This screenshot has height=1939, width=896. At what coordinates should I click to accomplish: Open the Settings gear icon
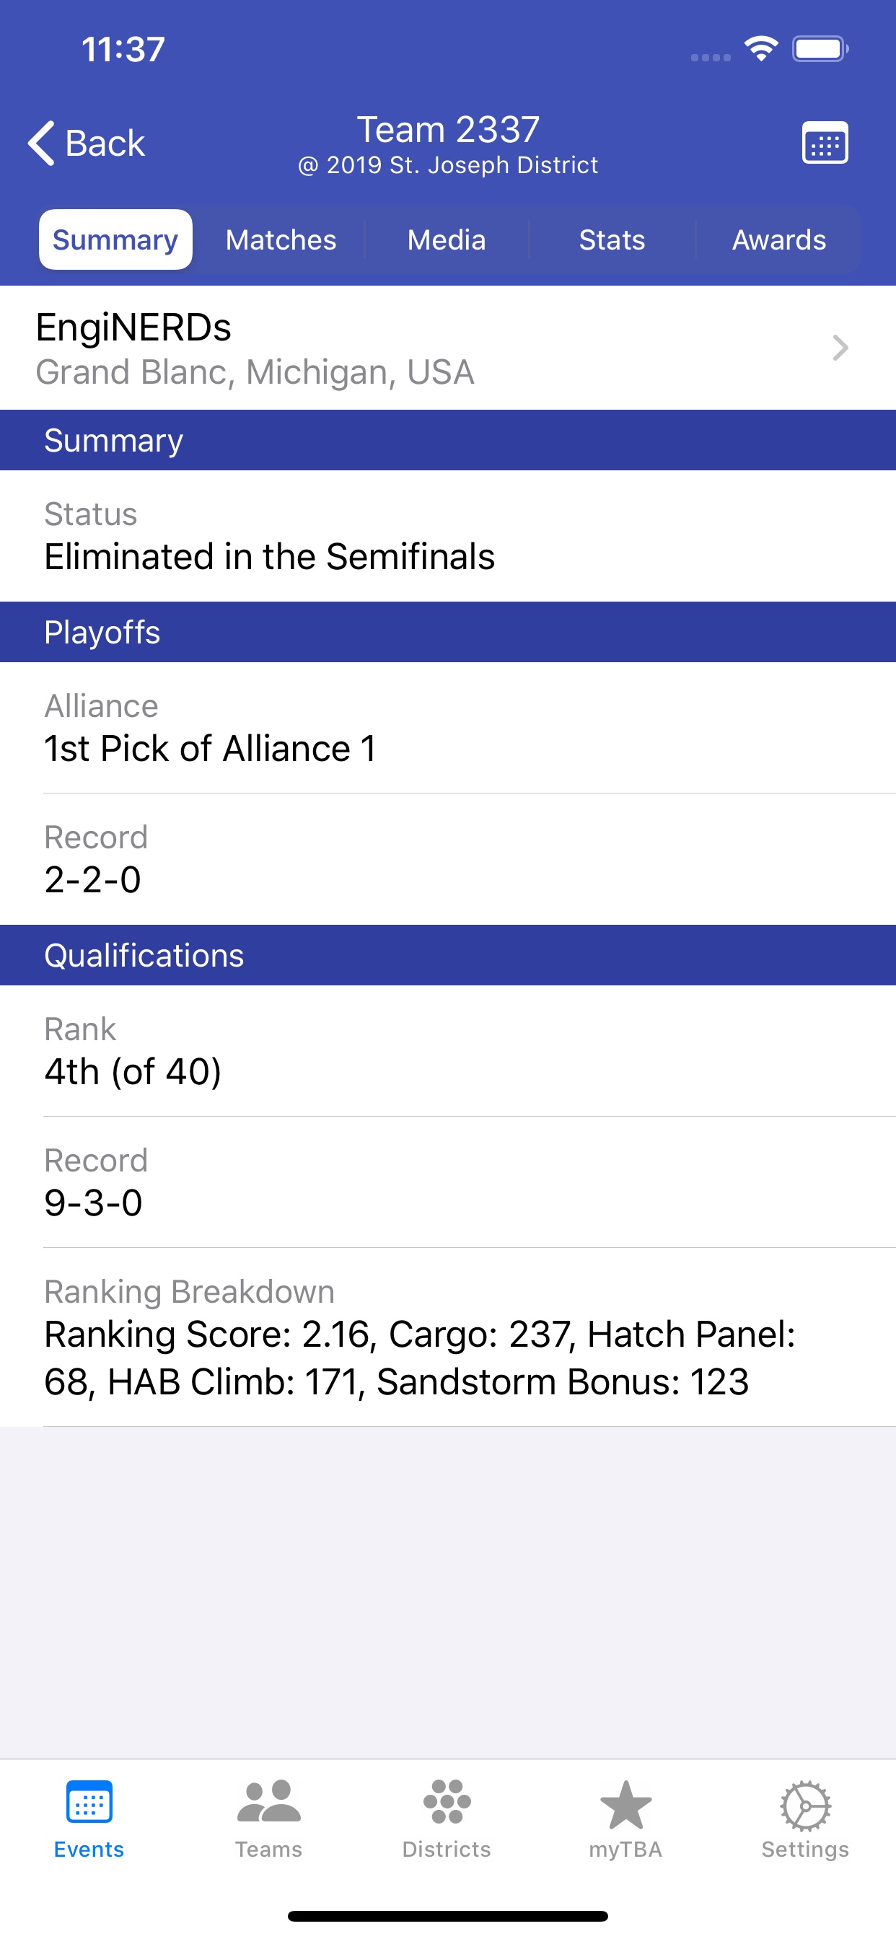[805, 1803]
